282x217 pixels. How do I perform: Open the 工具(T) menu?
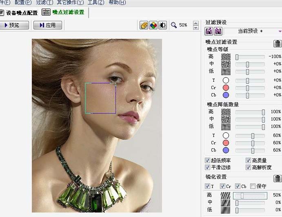tap(95, 2)
